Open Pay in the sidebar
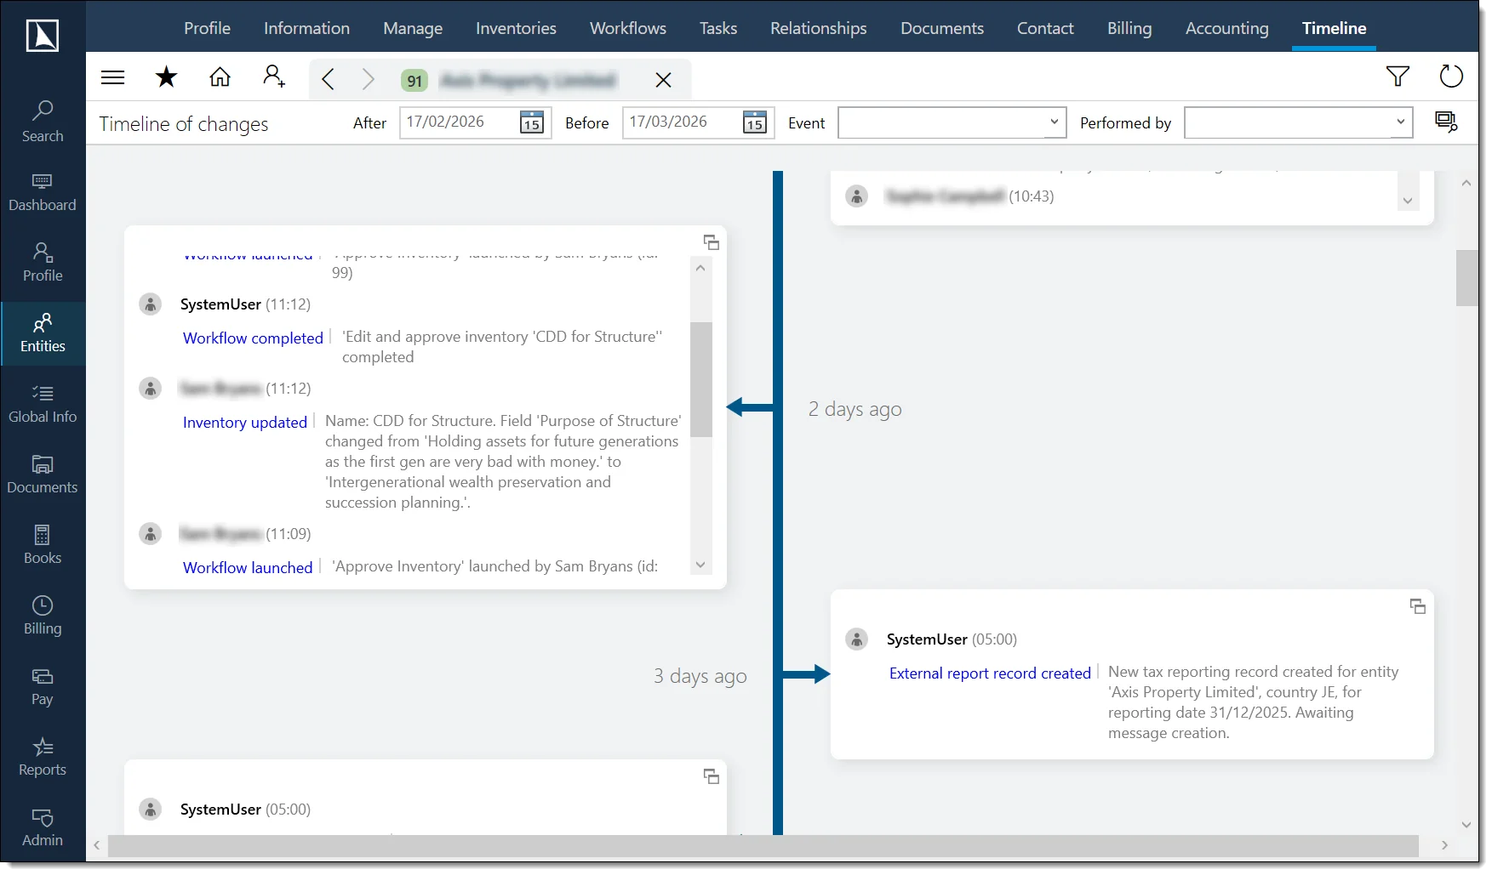The image size is (1492, 875). click(x=43, y=686)
